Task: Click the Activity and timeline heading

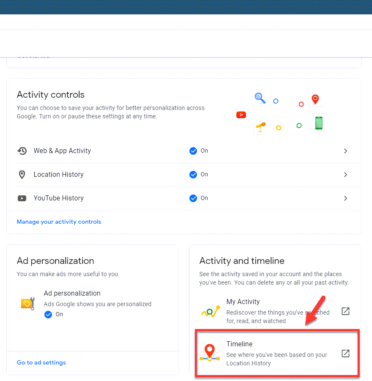Action: click(x=242, y=261)
